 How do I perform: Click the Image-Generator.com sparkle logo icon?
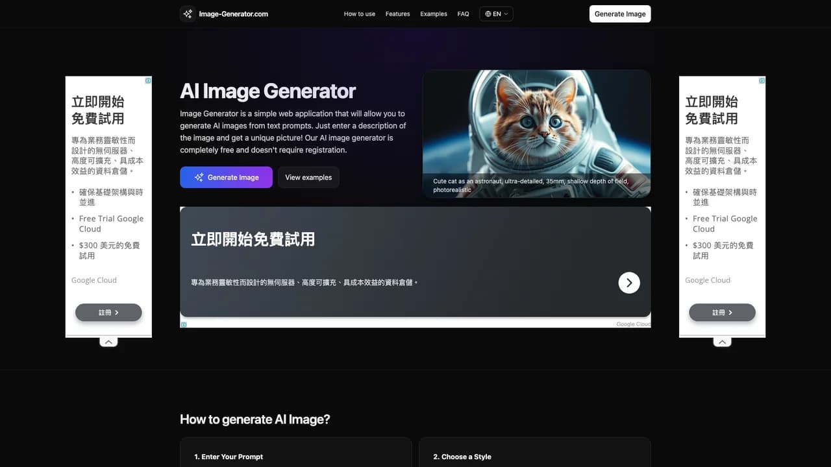click(x=188, y=14)
